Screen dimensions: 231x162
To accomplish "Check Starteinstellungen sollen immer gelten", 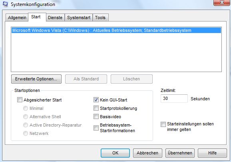I will point(163,124).
